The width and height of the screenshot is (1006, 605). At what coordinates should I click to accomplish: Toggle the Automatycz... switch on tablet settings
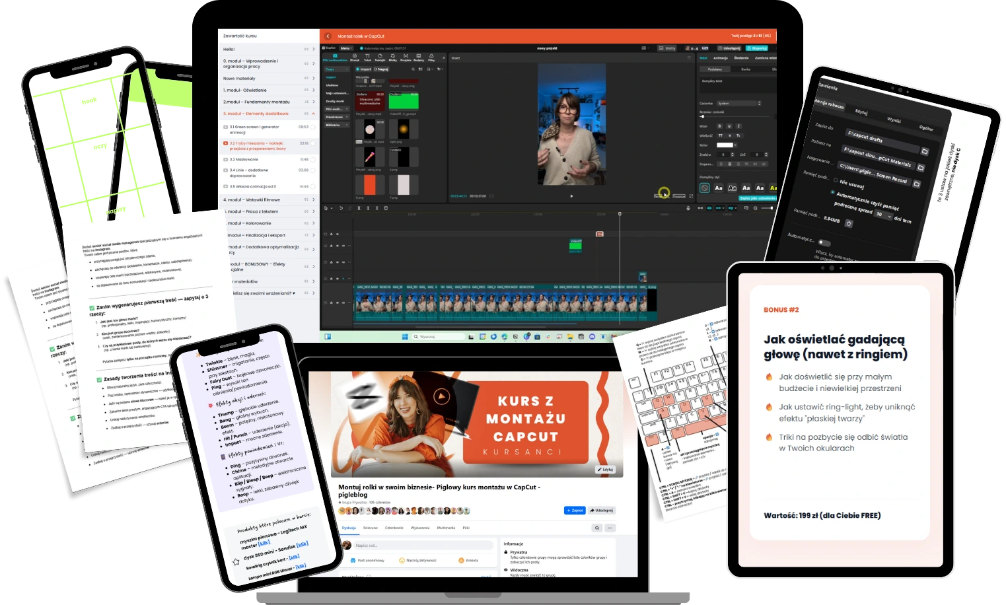point(824,242)
